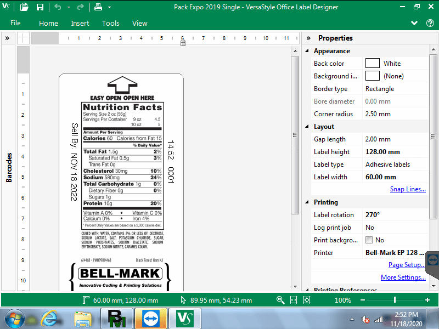
Task: Toggle the Print background checkbox
Action: 369,240
